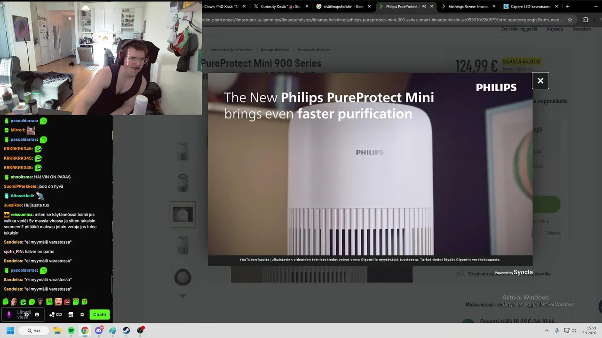The height and width of the screenshot is (338, 602).
Task: Open a new browser tab
Action: coord(568,7)
